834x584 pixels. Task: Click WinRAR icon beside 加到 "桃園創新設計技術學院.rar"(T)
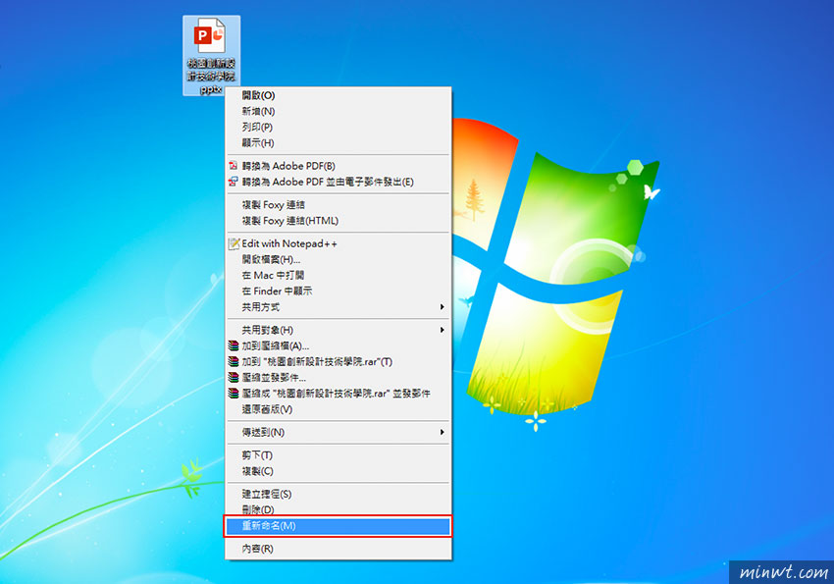pos(233,361)
